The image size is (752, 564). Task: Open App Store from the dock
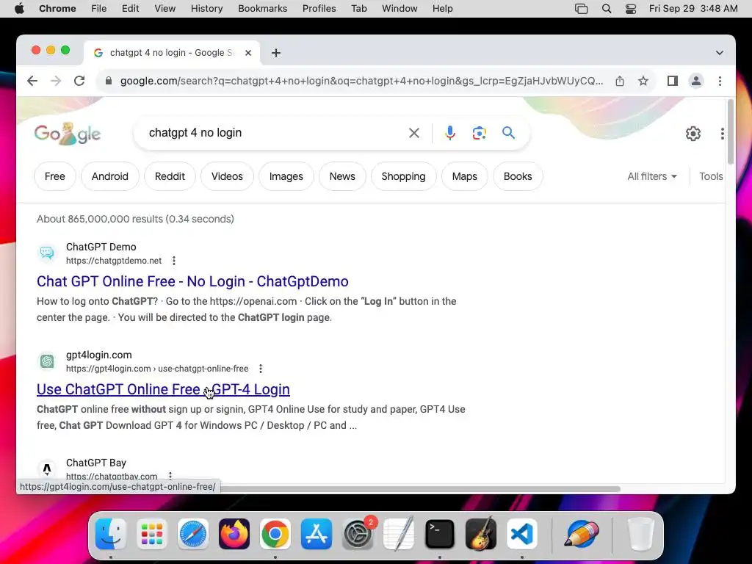coord(317,534)
